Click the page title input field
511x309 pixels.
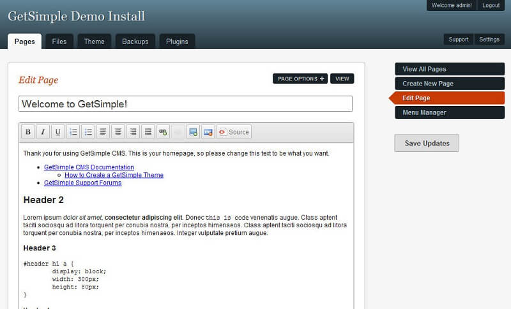(x=185, y=103)
